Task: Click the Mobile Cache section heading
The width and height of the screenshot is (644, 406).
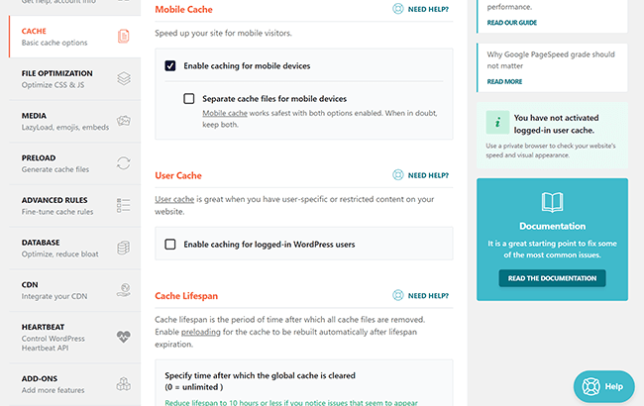Action: (x=183, y=10)
